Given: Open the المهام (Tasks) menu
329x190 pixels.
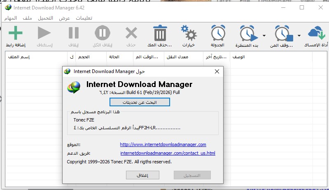Looking at the screenshot, I should pyautogui.click(x=10, y=18).
